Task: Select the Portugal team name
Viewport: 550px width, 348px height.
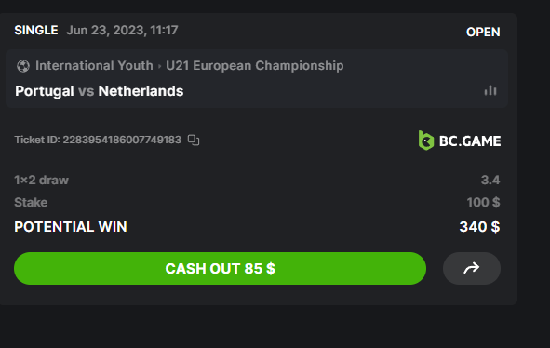Action: coord(45,91)
